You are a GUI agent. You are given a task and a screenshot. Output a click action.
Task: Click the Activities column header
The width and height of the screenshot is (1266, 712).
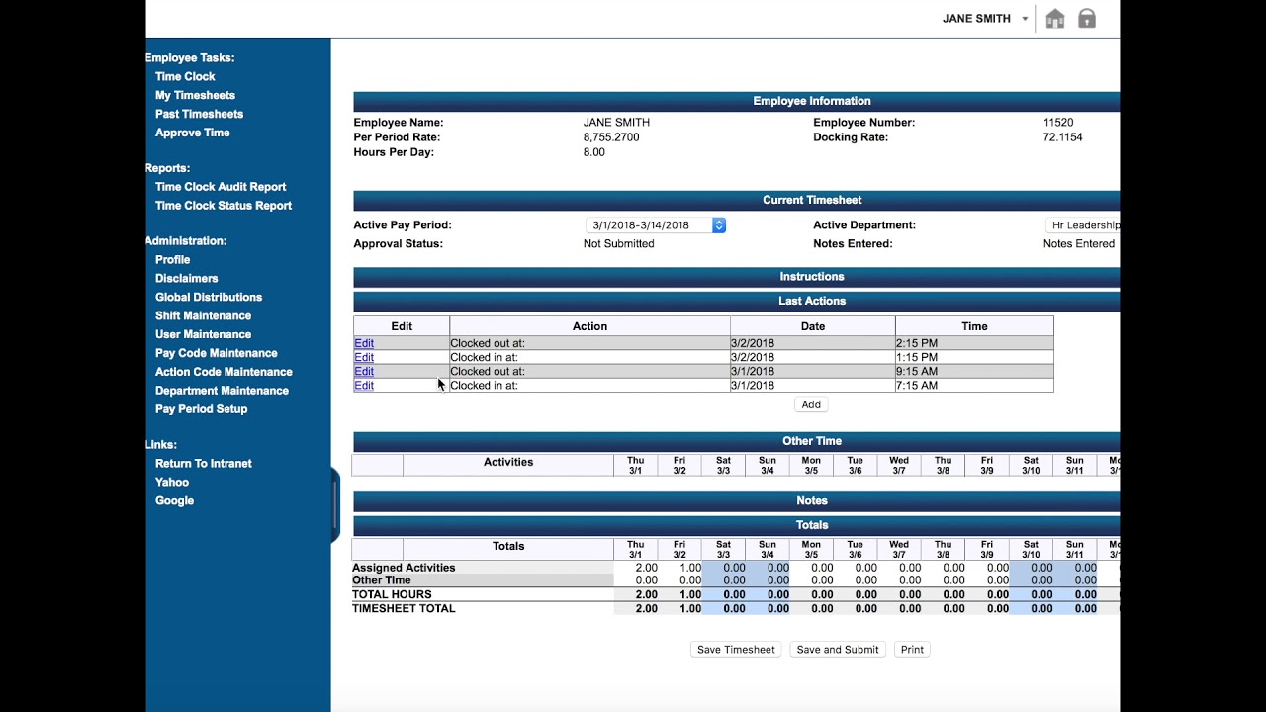(x=508, y=462)
